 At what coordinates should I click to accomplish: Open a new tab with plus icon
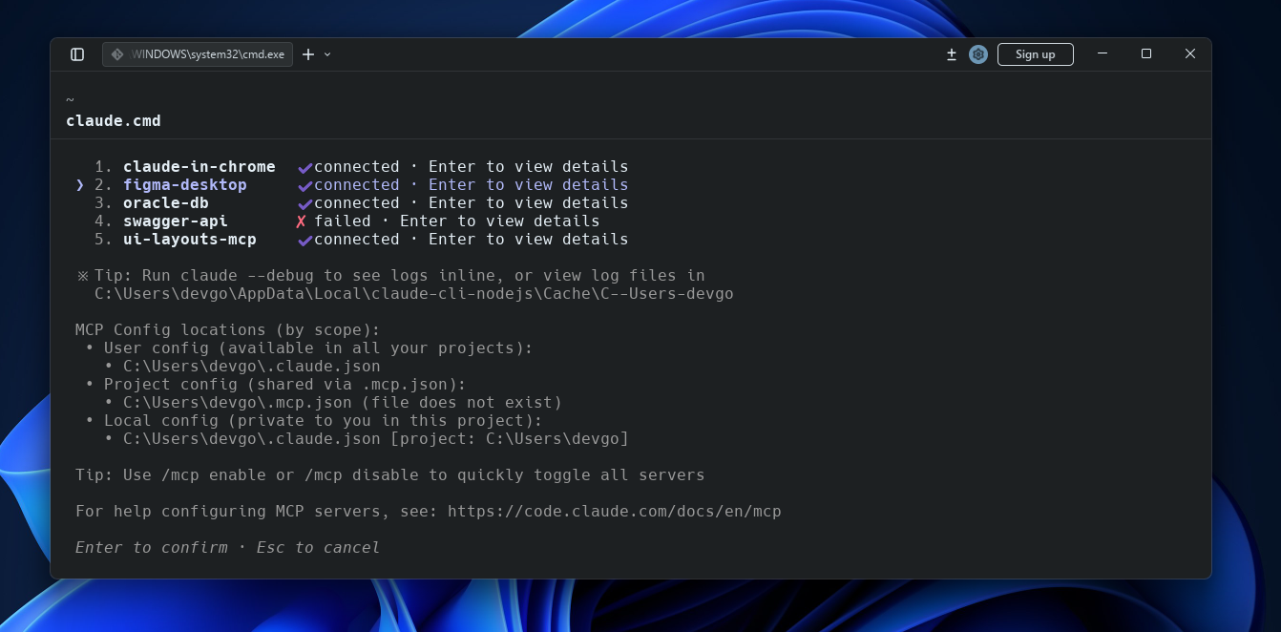[307, 54]
